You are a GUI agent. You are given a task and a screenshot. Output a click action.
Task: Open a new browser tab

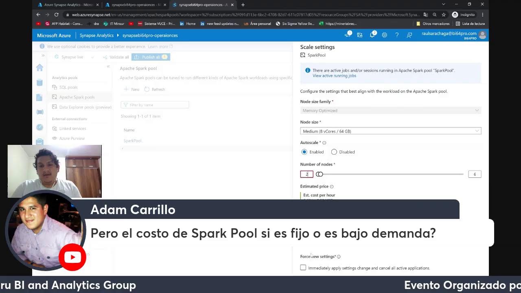[x=243, y=5]
